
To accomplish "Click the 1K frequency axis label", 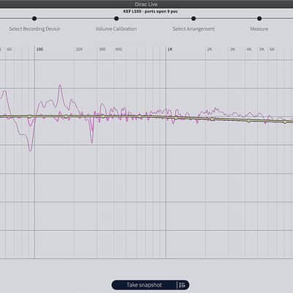I will tap(170, 49).
